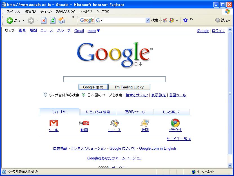Stop loading with the red X icon
The width and height of the screenshot is (234, 176).
click(x=44, y=20)
